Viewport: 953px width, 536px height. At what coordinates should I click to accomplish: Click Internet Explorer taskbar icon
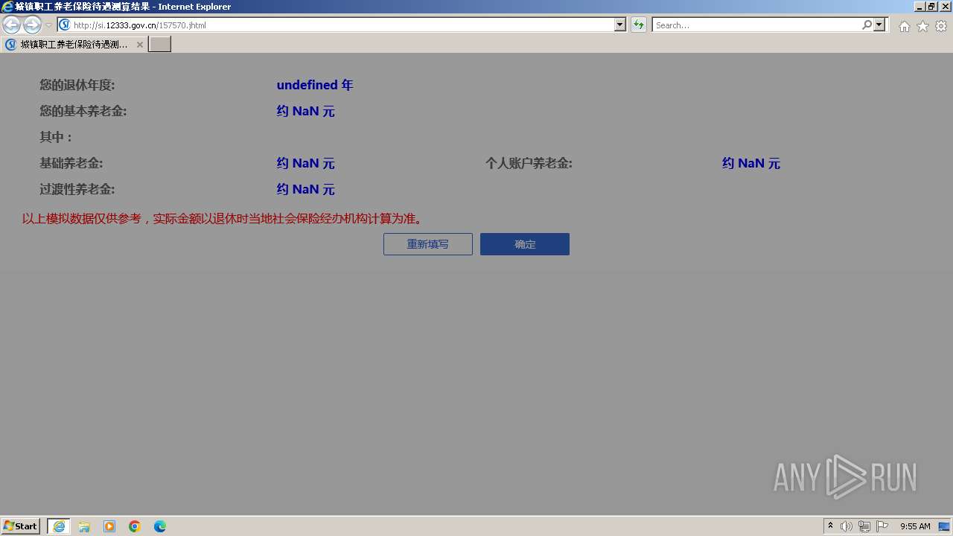pyautogui.click(x=59, y=526)
